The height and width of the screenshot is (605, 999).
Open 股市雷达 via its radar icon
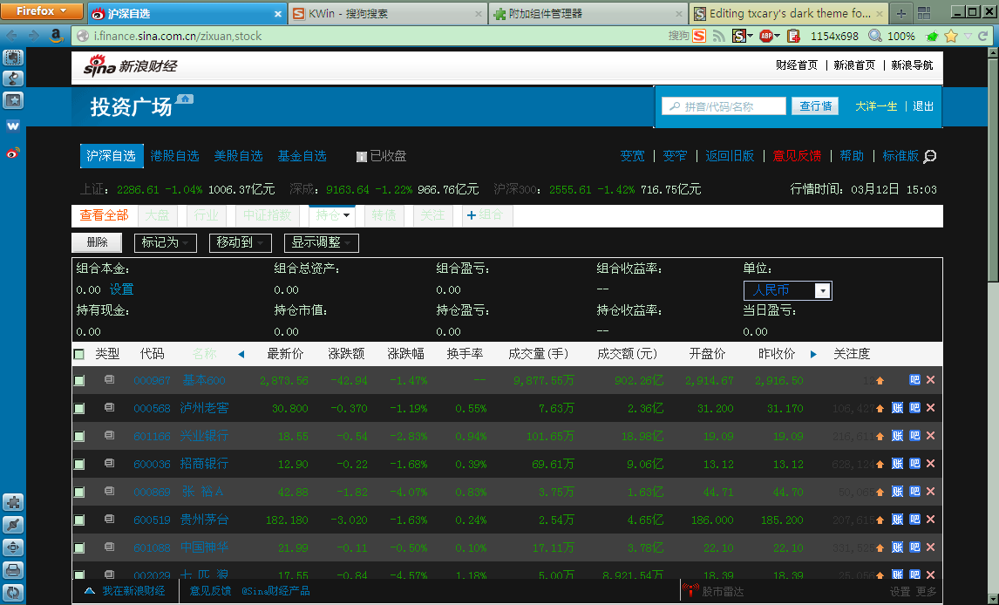click(x=691, y=591)
